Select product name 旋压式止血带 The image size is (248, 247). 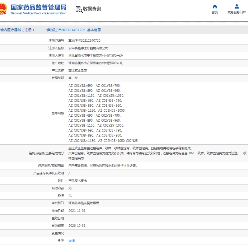coord(77,71)
